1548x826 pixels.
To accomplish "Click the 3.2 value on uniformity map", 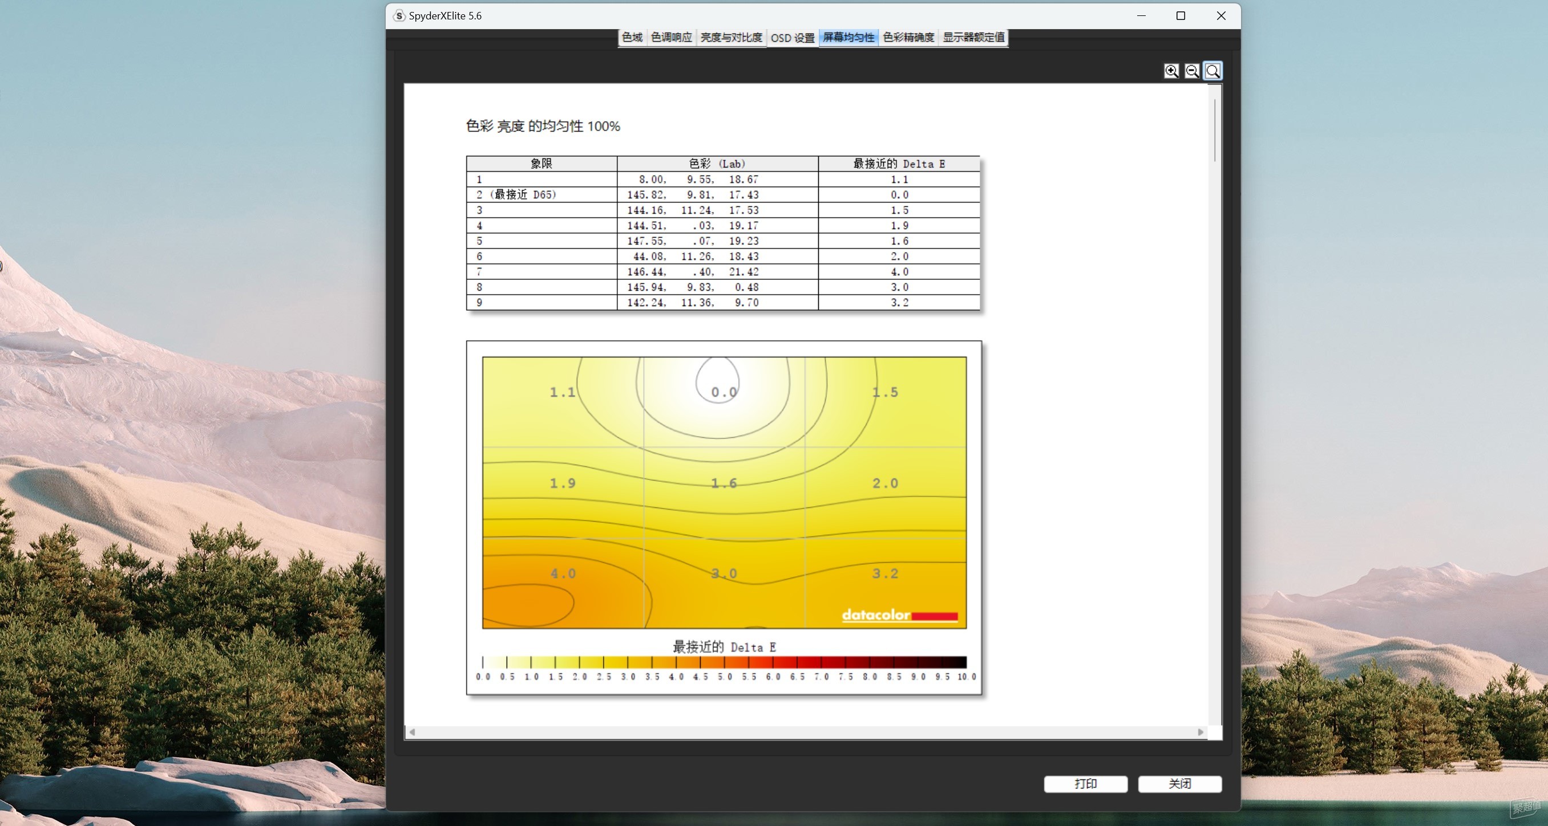I will point(885,573).
